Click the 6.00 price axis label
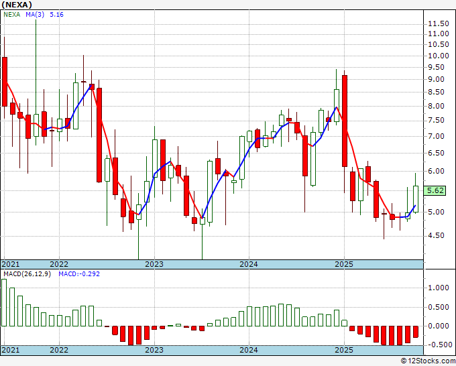456x366 pixels. coord(437,171)
